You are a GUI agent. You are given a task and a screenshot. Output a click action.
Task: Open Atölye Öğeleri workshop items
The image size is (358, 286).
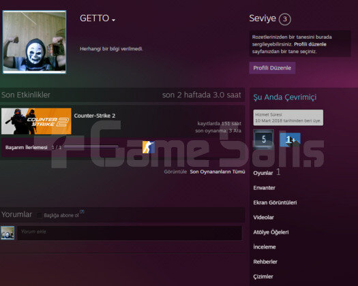click(271, 232)
